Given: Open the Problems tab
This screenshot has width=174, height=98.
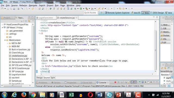Looking at the screenshot, I should tap(42, 82).
